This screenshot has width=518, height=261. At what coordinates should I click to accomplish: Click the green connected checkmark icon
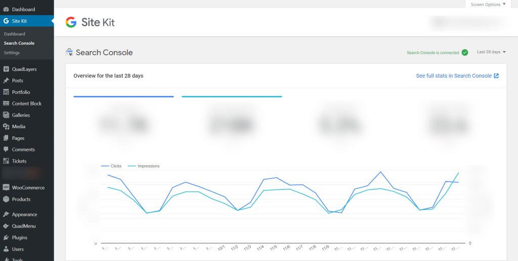tap(465, 52)
